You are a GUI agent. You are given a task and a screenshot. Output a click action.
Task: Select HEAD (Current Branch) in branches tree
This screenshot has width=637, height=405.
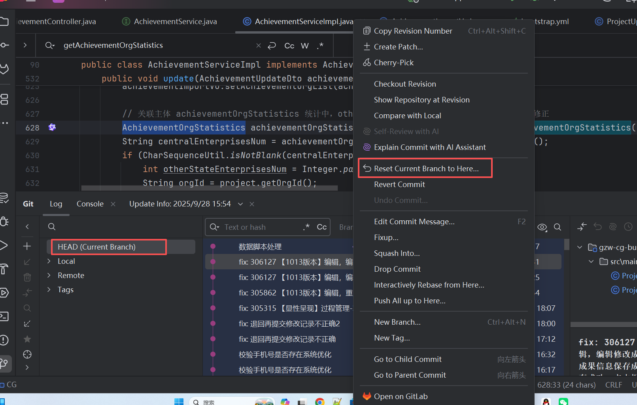coord(121,247)
